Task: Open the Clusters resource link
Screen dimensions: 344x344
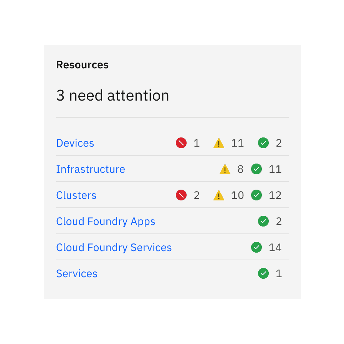Action: tap(76, 195)
